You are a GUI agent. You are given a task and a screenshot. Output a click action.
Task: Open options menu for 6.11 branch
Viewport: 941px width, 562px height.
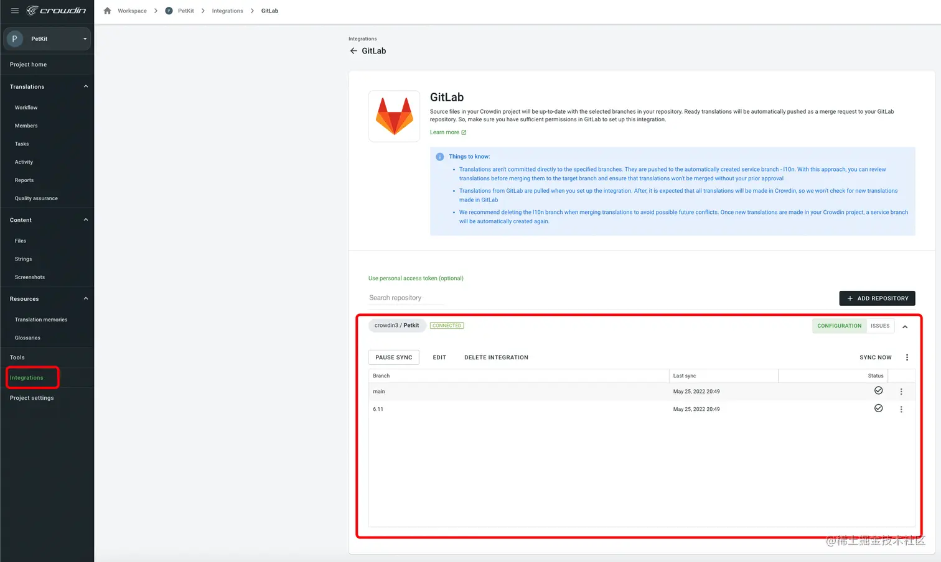coord(901,409)
